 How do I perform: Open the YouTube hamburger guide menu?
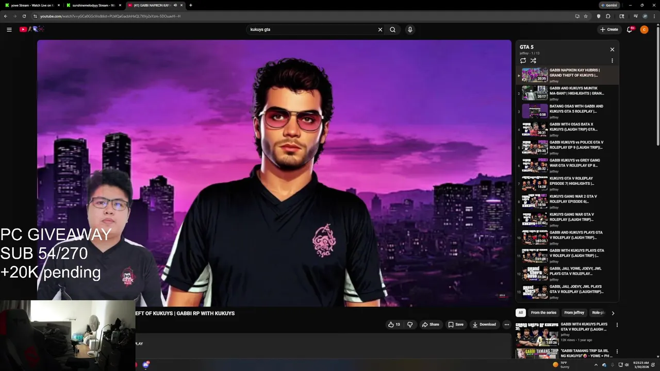9,29
